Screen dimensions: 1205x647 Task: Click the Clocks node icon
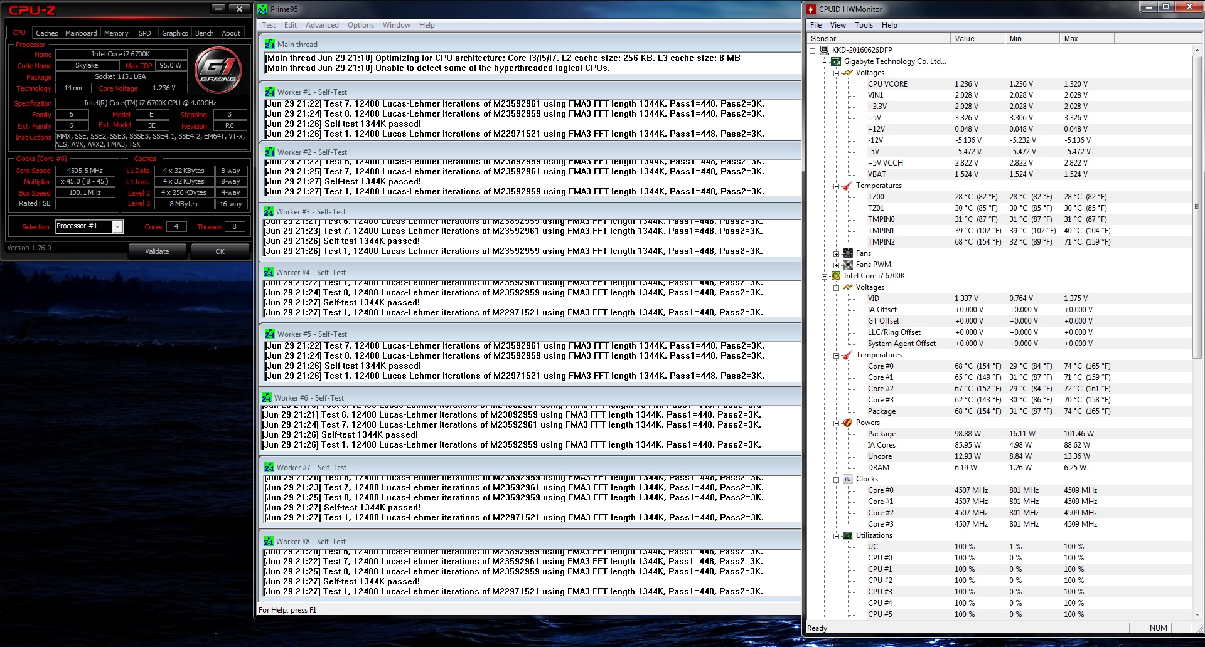pos(848,479)
